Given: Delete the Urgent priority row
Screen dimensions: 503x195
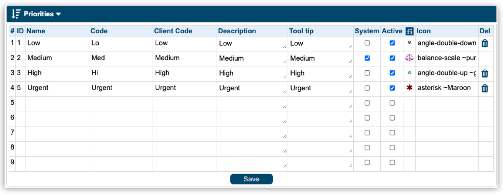Looking at the screenshot, I should (x=485, y=88).
